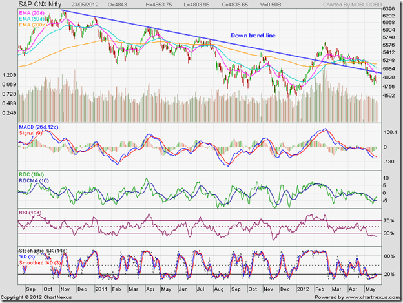Click RSI 30% level label
This screenshot has height=303, width=403.
(389, 233)
